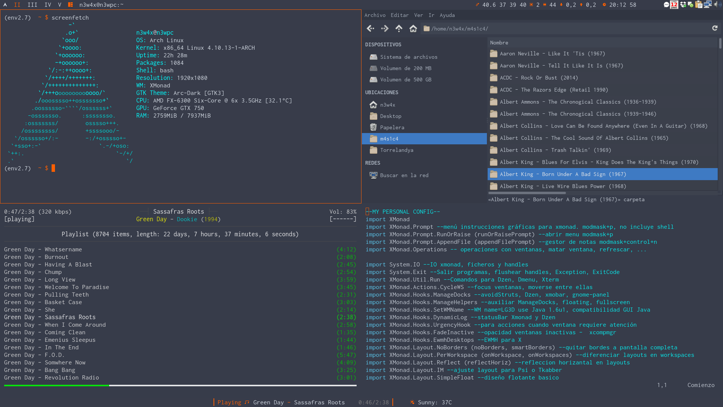Click Buscar en la red
The height and width of the screenshot is (407, 723).
(x=404, y=175)
